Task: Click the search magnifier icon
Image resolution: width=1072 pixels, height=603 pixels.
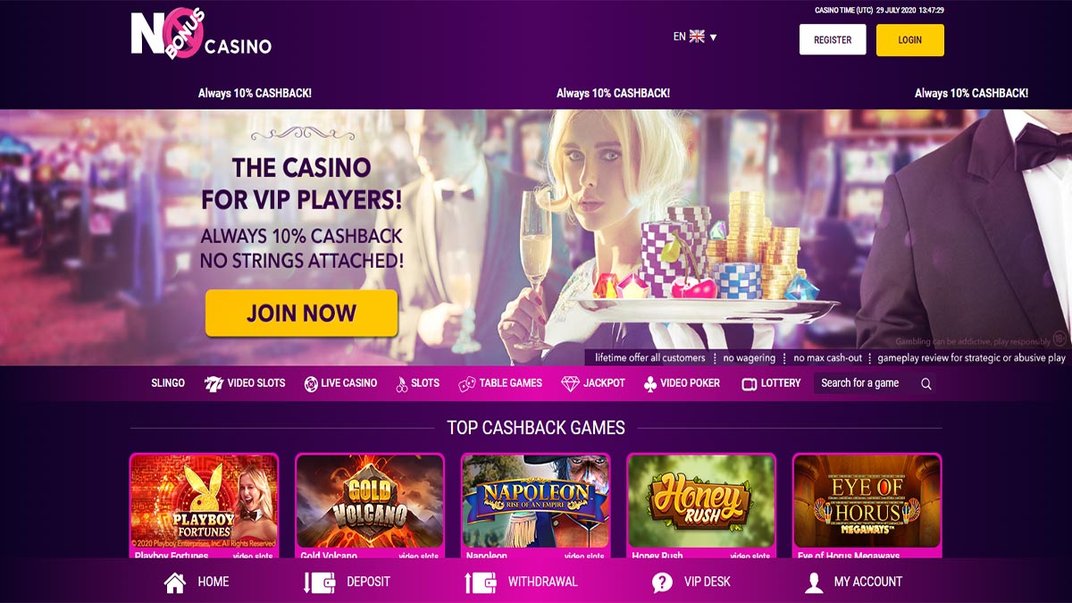Action: [x=925, y=384]
